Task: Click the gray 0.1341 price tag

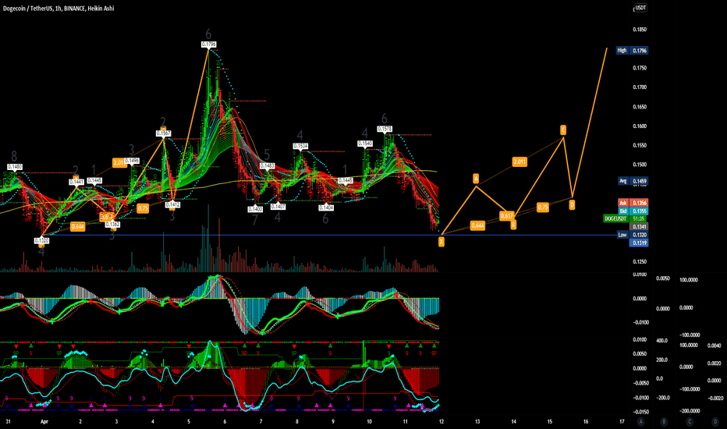Action: [639, 227]
